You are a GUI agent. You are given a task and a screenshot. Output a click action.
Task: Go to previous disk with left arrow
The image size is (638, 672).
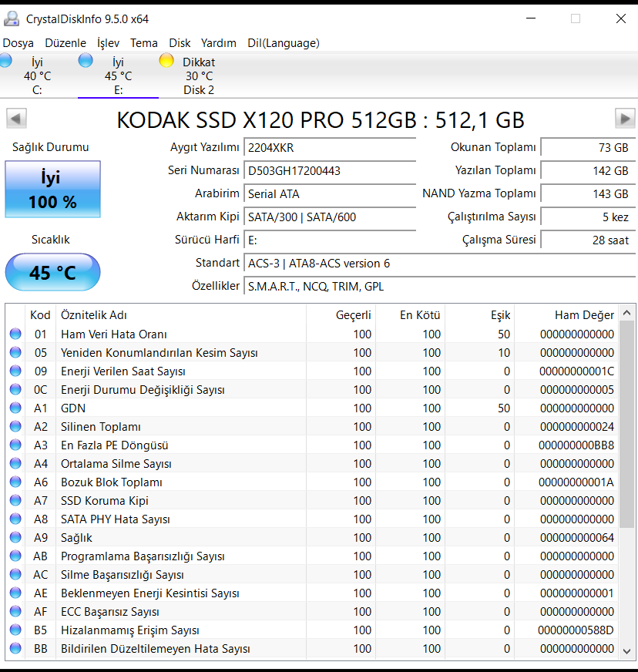point(16,118)
